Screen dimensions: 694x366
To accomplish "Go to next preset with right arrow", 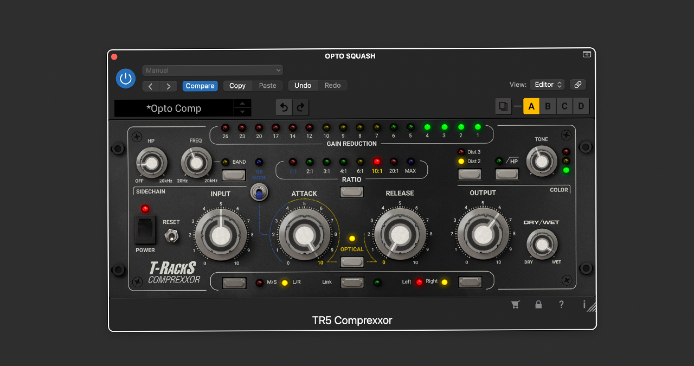I will tap(169, 86).
